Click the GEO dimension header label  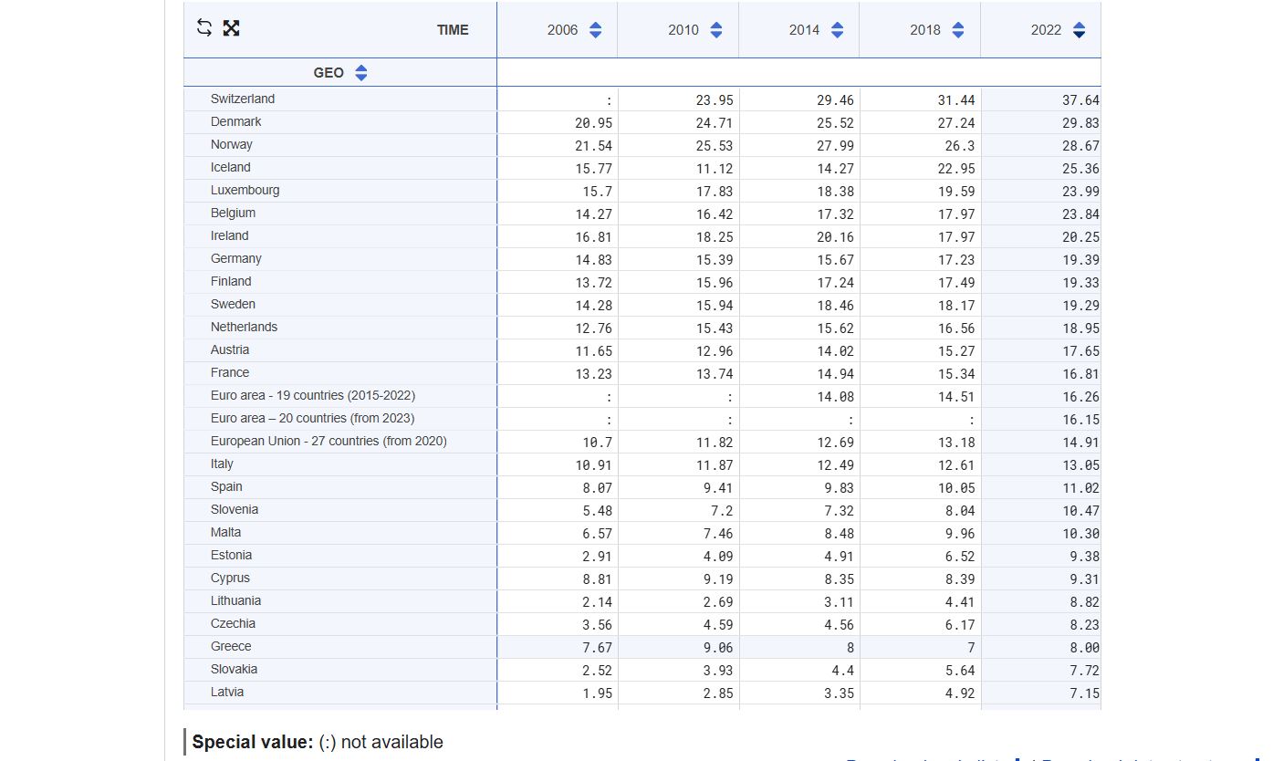[x=329, y=73]
